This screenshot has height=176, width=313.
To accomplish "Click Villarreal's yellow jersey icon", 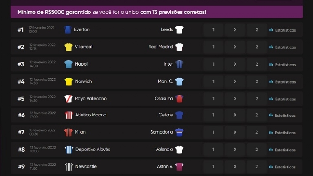I will 69,47.
